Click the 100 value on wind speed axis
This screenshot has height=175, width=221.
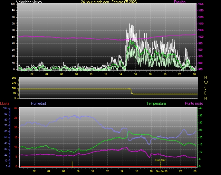point(12,4)
